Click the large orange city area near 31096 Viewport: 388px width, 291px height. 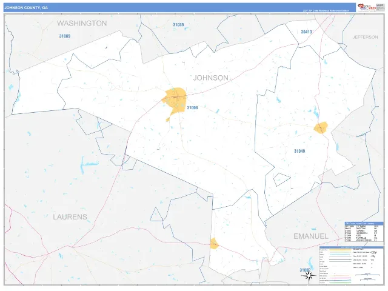(176, 100)
